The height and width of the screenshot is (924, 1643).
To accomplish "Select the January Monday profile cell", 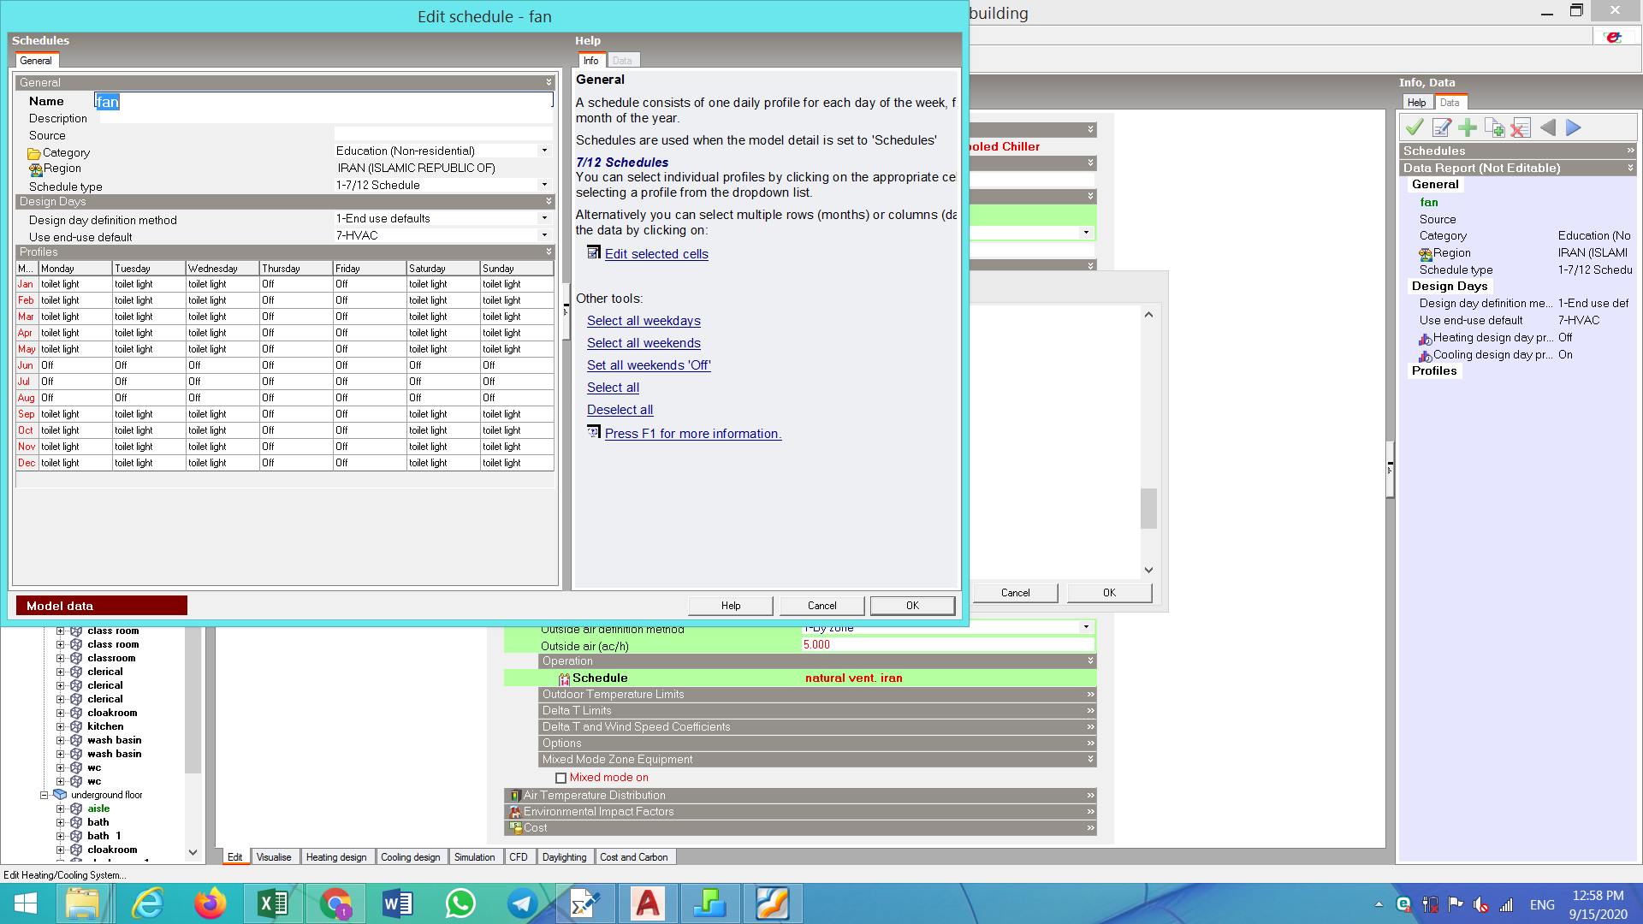I will (x=75, y=284).
